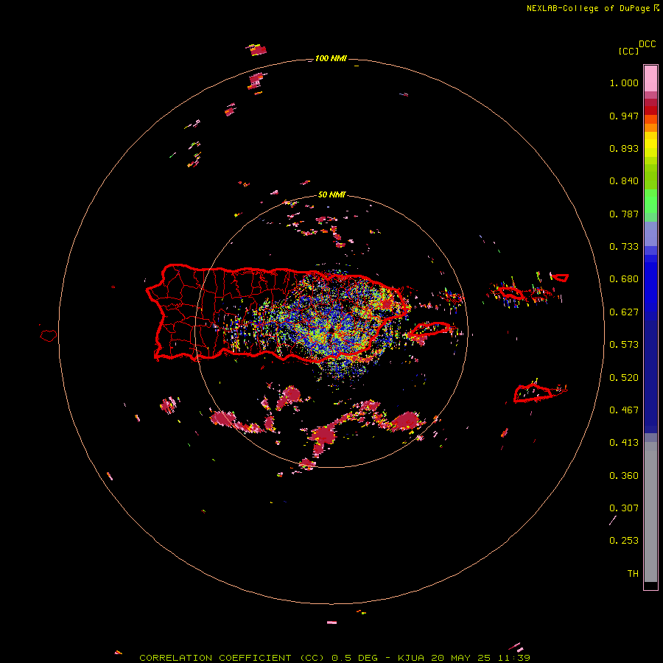Select the 0.360 scale value
663x663 pixels.
[x=624, y=476]
